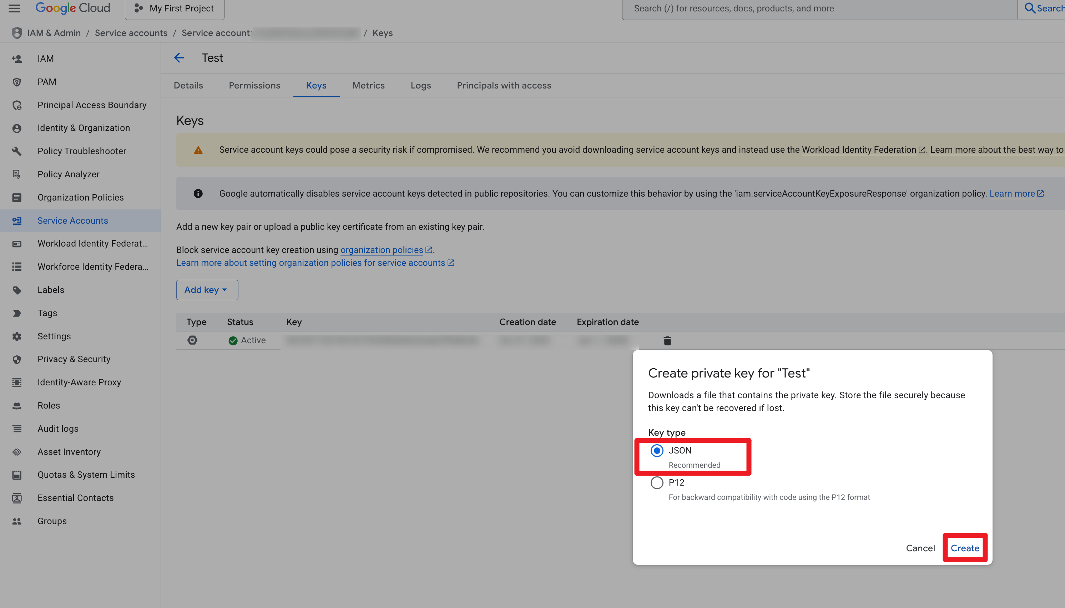This screenshot has height=608, width=1065.
Task: Click the Labels tag icon
Action: 17,290
